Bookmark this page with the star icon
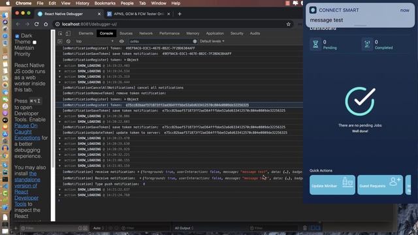This screenshot has width=418, height=235. pyautogui.click(x=289, y=24)
